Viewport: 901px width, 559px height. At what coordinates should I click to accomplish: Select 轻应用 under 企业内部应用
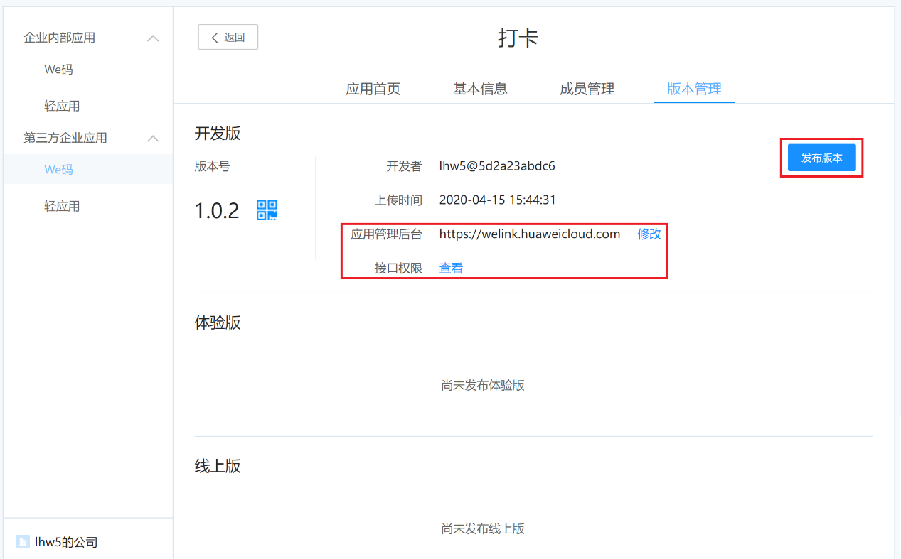coord(62,107)
